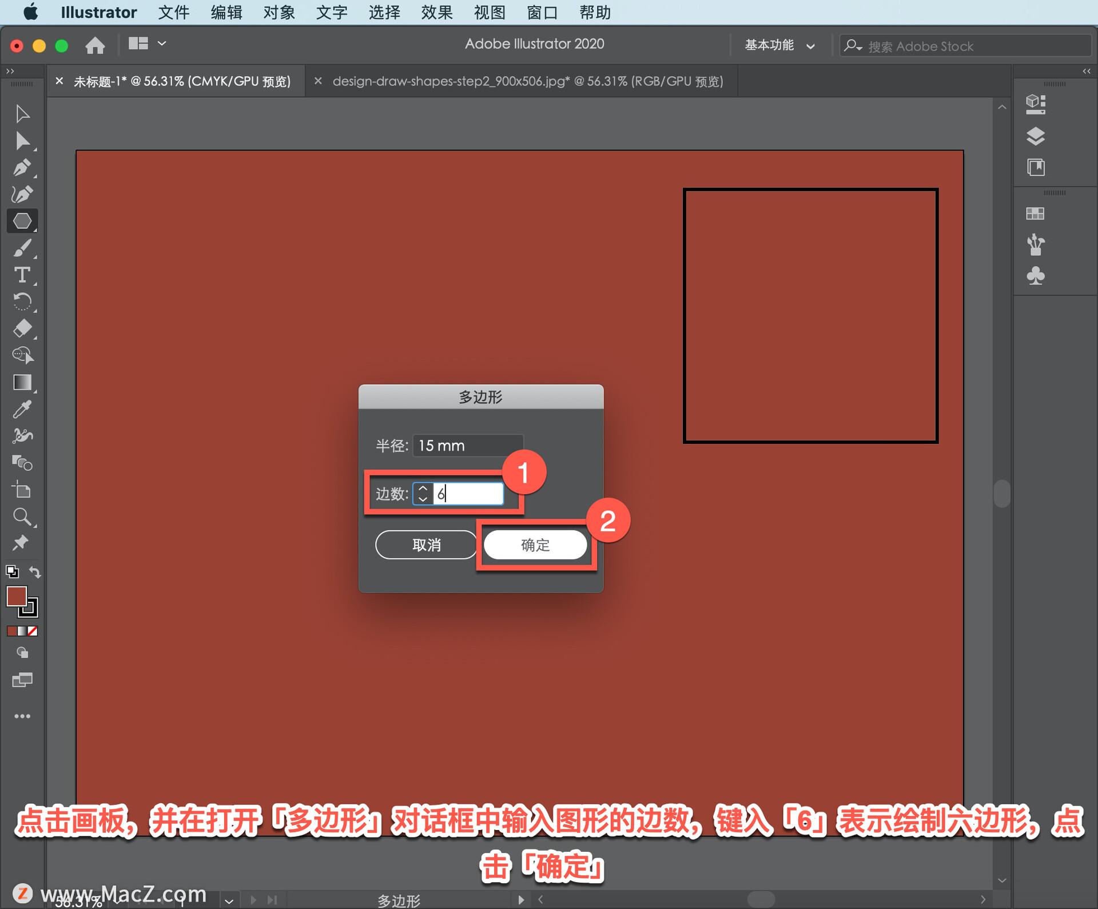Image resolution: width=1098 pixels, height=909 pixels.
Task: Reset default fill and stroke
Action: (12, 571)
